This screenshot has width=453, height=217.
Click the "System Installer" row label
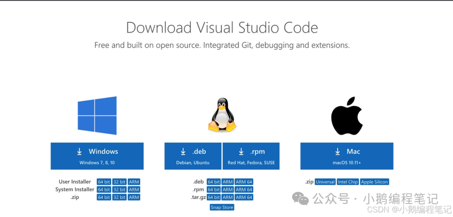point(75,190)
